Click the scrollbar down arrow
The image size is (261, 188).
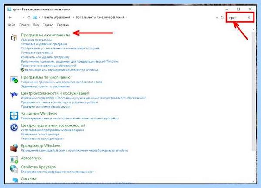(254, 181)
